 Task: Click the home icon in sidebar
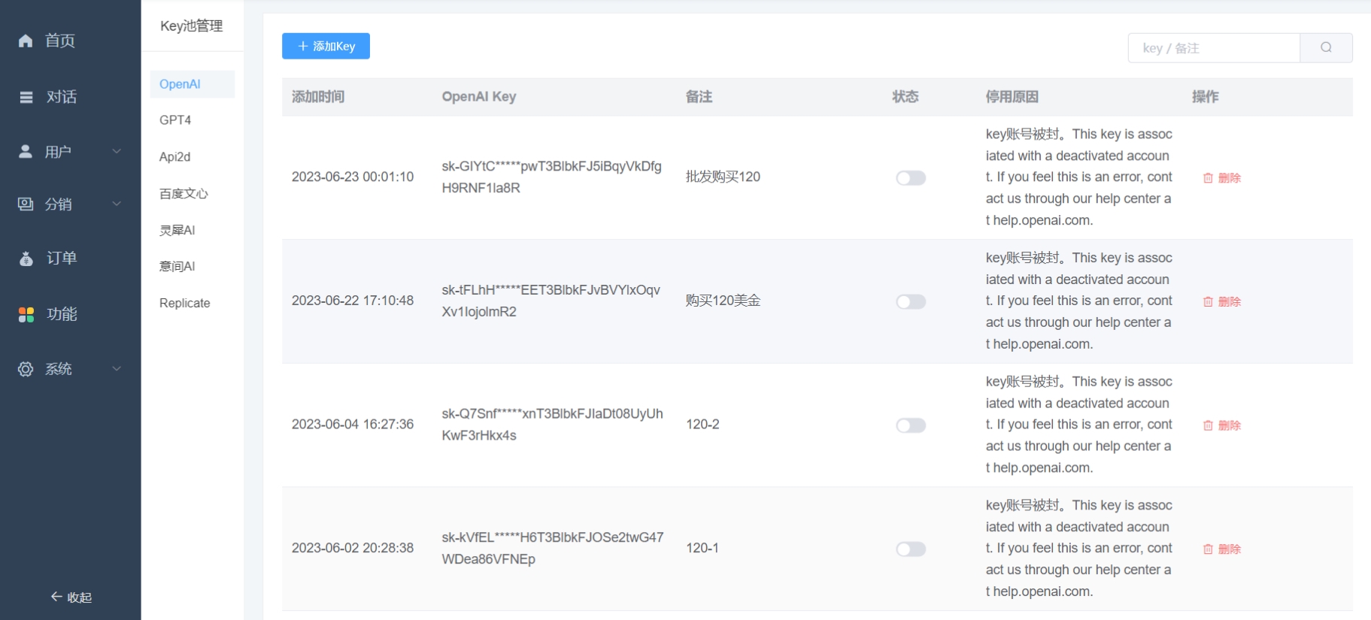[26, 41]
